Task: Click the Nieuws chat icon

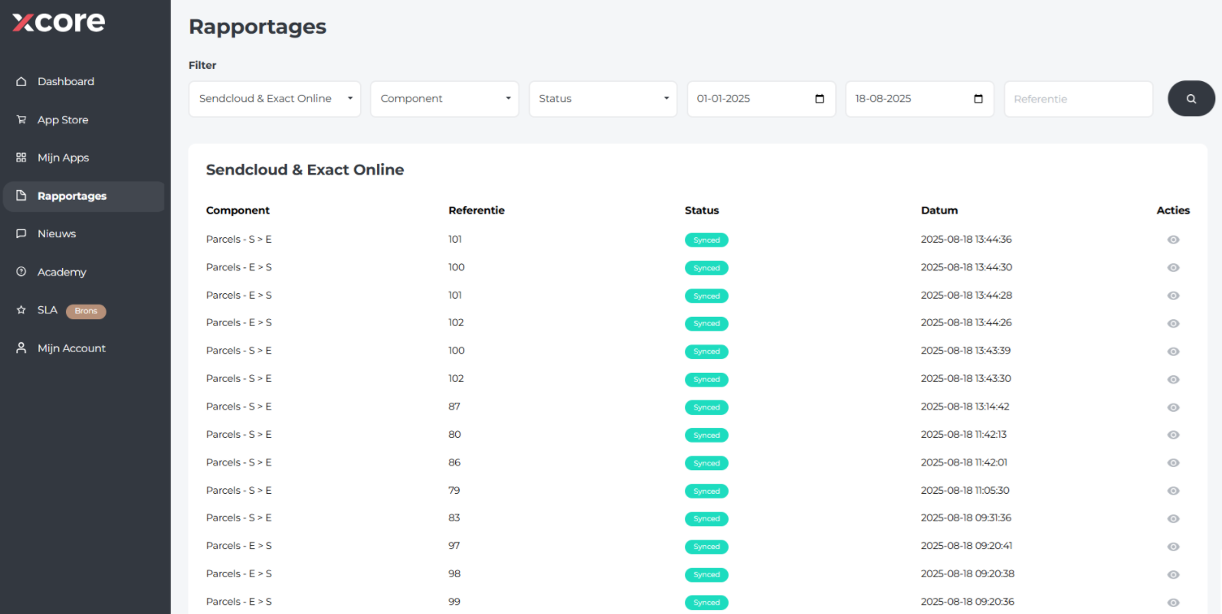Action: (x=21, y=234)
